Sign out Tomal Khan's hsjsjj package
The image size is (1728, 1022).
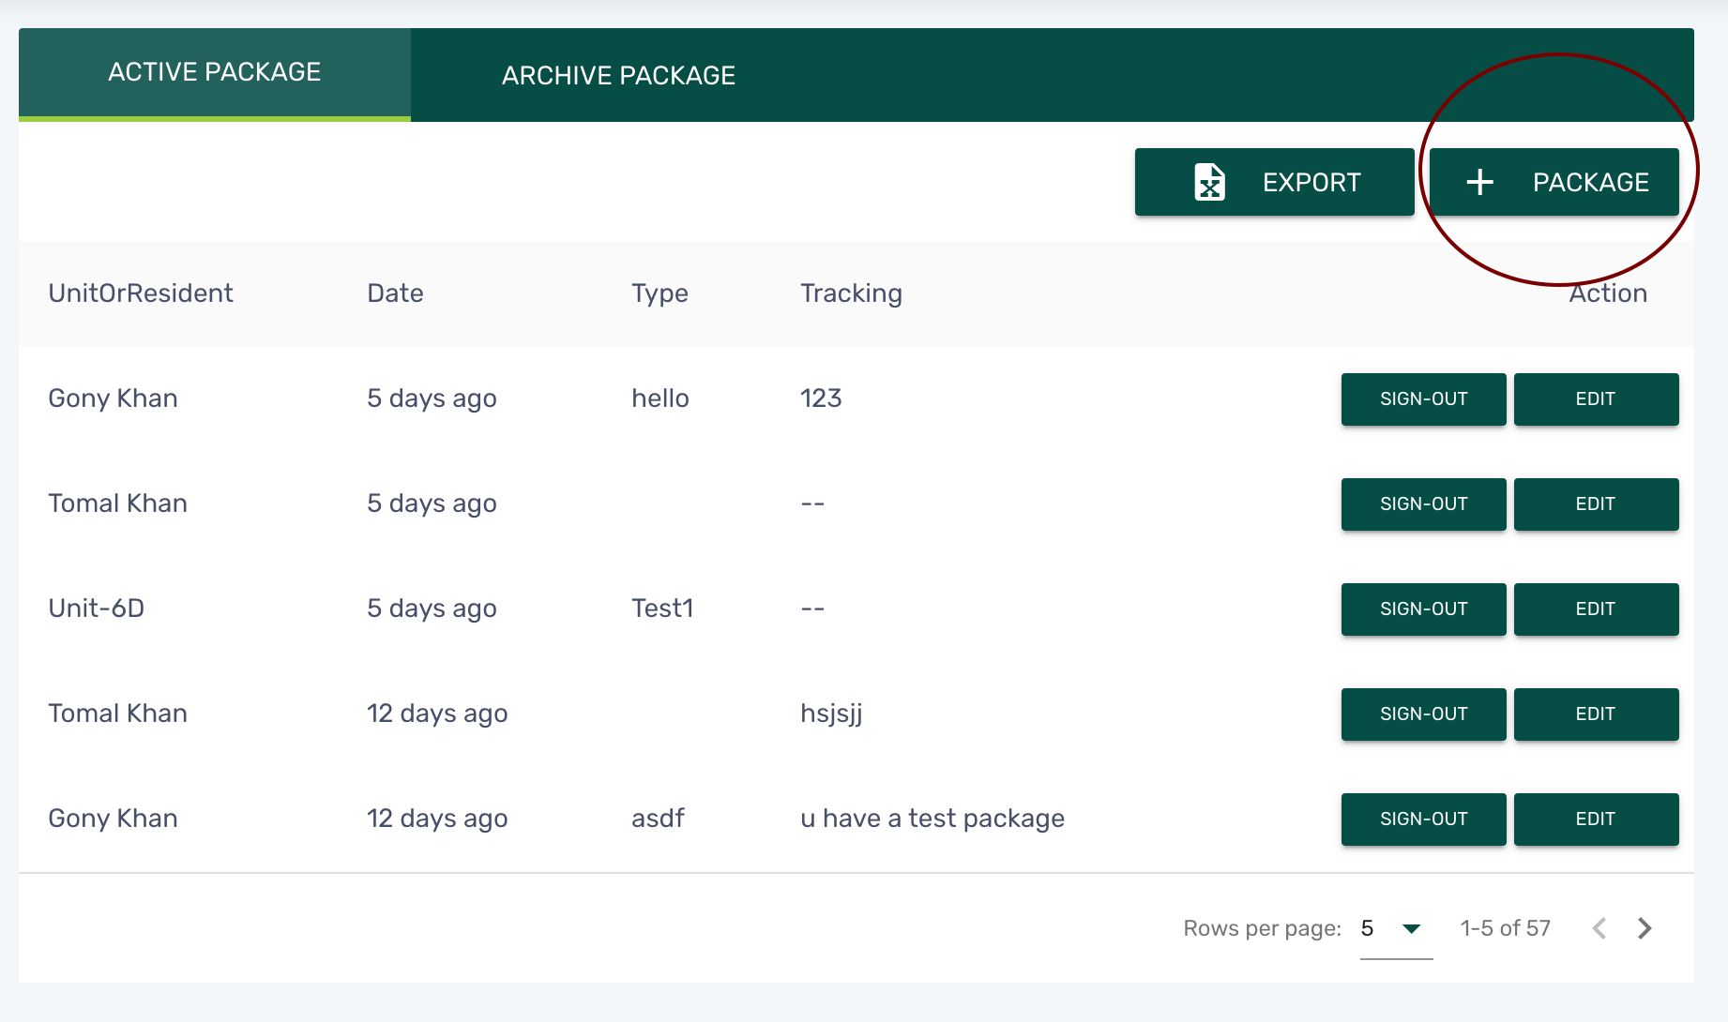click(x=1423, y=714)
